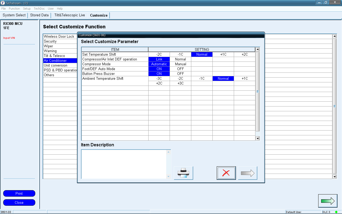The height and width of the screenshot is (214, 342).
Task: Click the function list's scroll-down arrow
Action: [335, 177]
